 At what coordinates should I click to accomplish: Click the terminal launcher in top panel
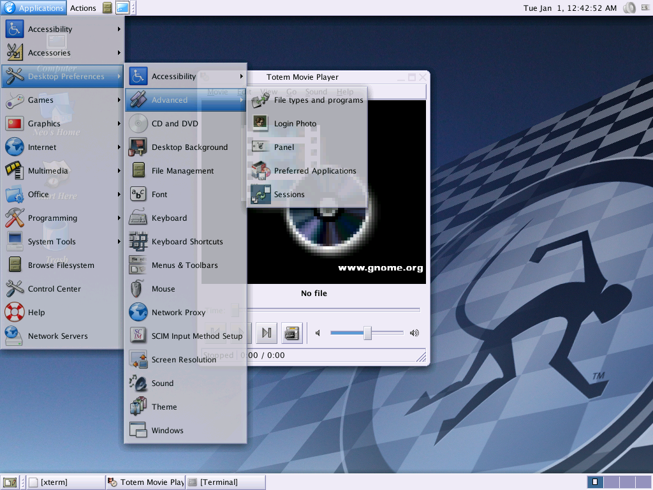click(x=122, y=8)
